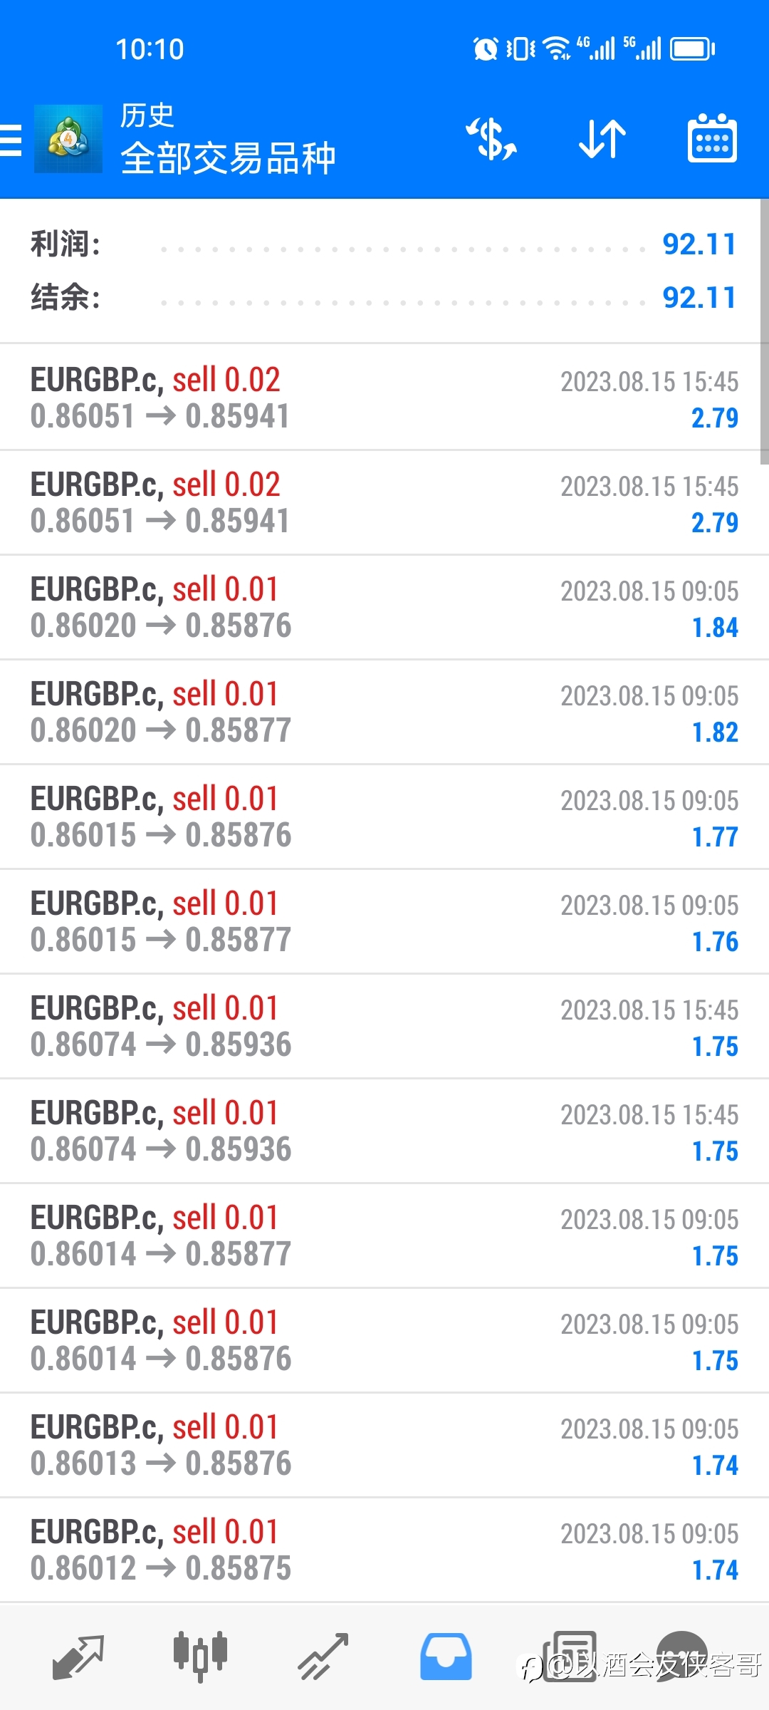
Task: Open the Trade tab trend icon
Action: coord(323,1657)
